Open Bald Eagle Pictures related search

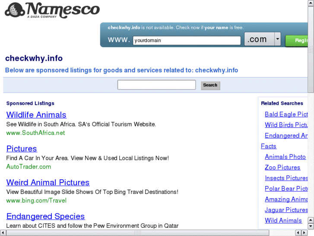(286, 114)
